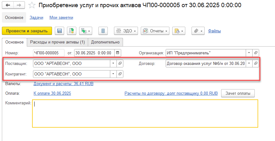Open the ЭДО menu
Viewport: 275px width, 141px height.
[126, 31]
